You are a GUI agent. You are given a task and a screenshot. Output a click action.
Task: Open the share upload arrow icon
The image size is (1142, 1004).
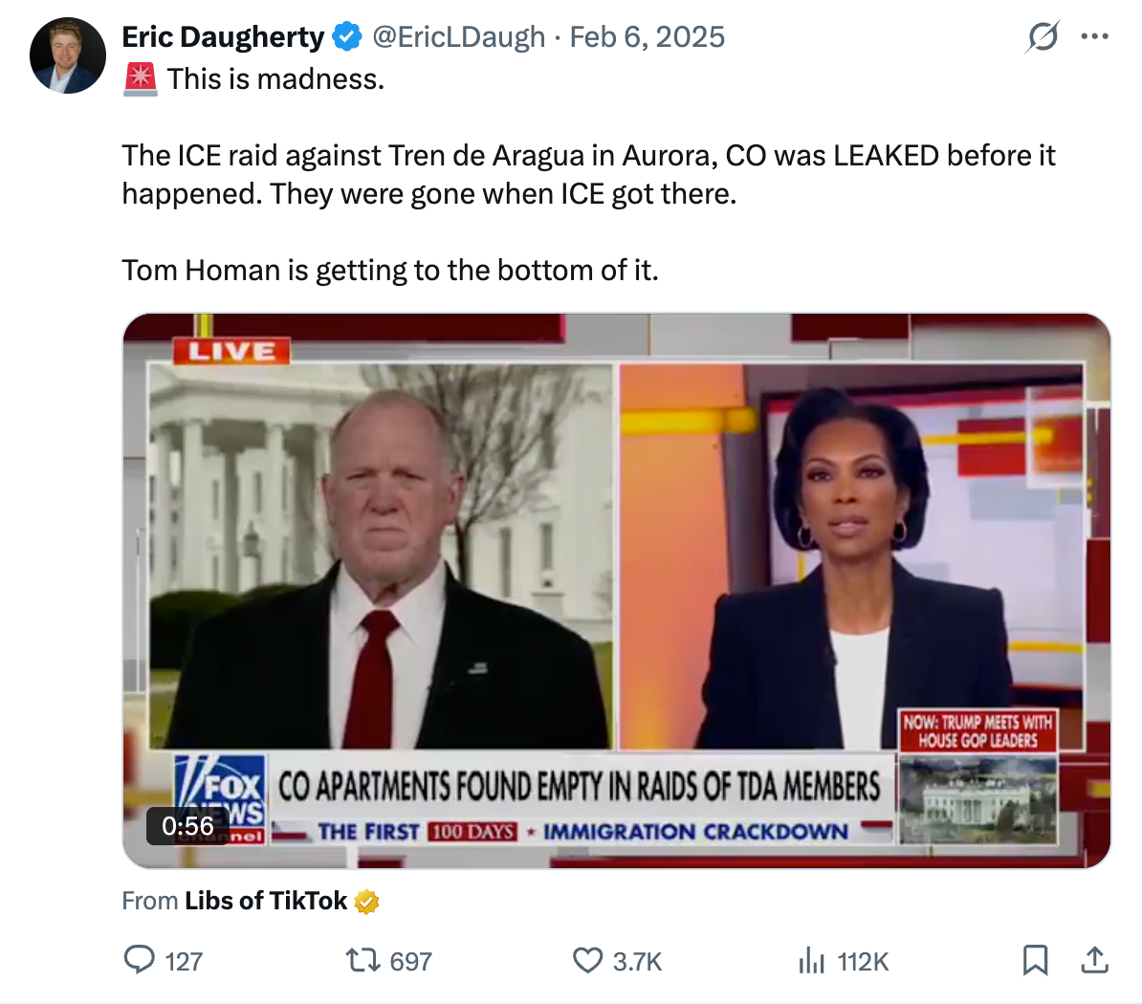(x=1095, y=960)
